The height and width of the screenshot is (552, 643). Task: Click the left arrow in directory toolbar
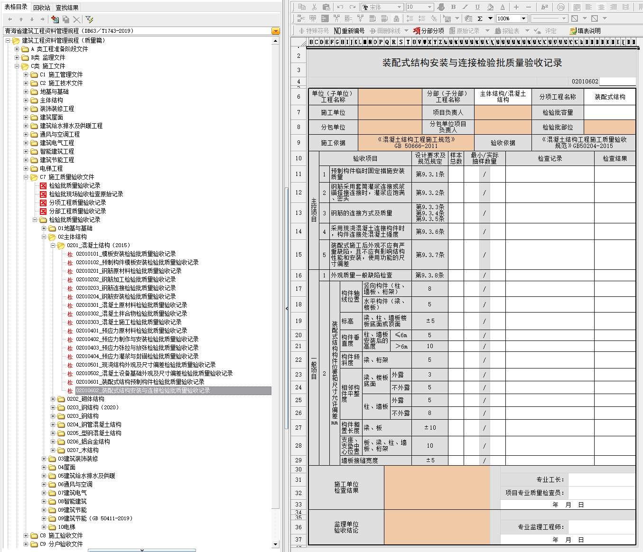pyautogui.click(x=10, y=19)
